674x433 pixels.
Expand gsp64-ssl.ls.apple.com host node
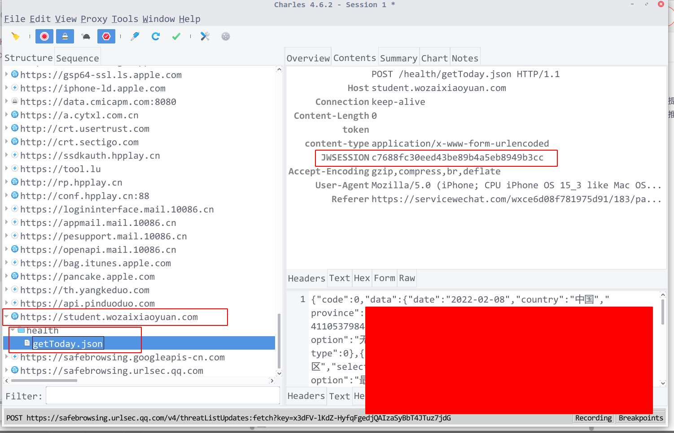pyautogui.click(x=6, y=74)
